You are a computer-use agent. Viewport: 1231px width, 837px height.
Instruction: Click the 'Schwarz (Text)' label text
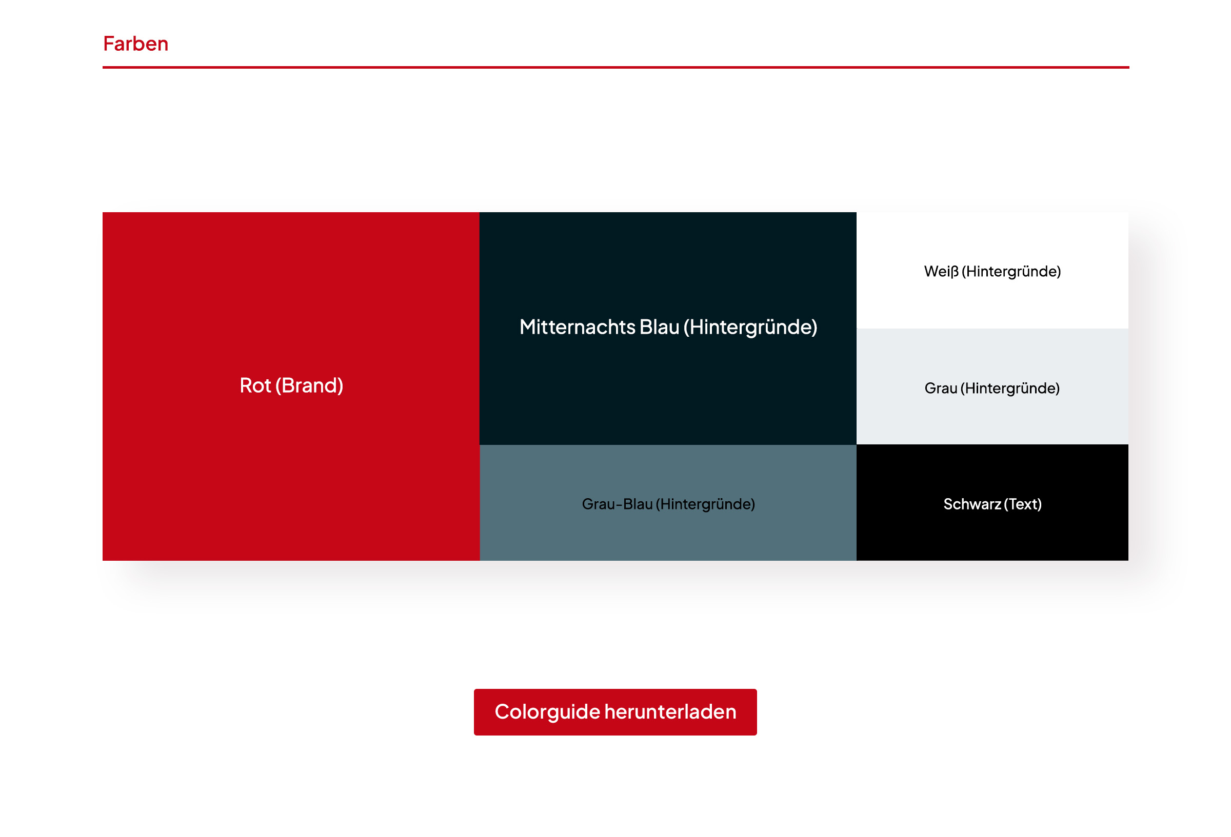tap(992, 504)
